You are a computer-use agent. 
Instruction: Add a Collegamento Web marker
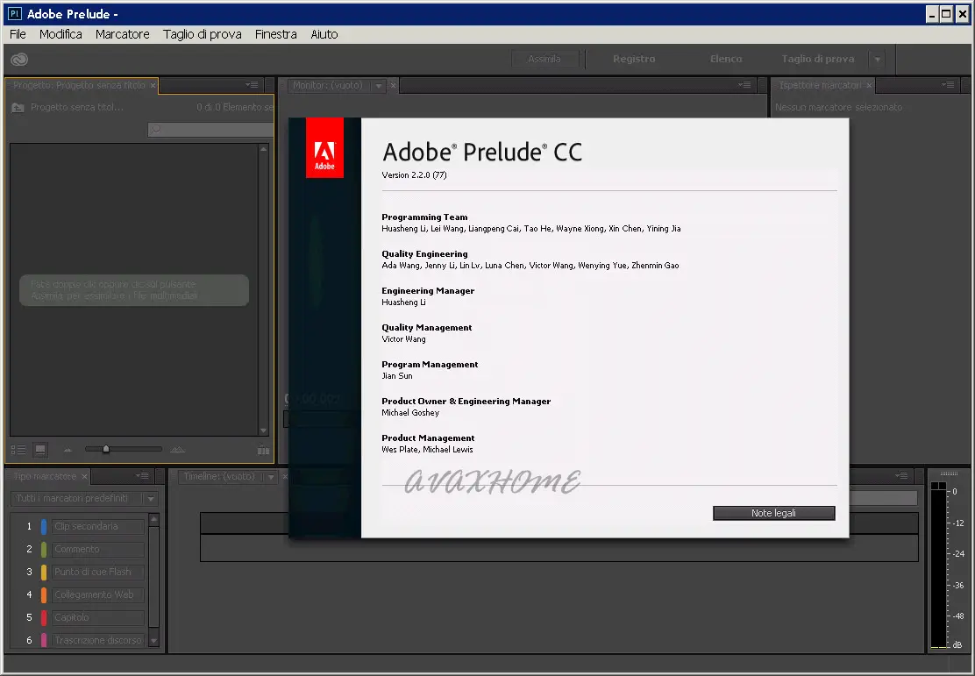(98, 595)
